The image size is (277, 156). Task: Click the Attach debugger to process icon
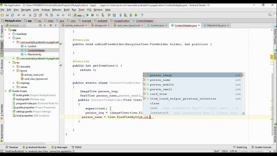(x=103, y=15)
